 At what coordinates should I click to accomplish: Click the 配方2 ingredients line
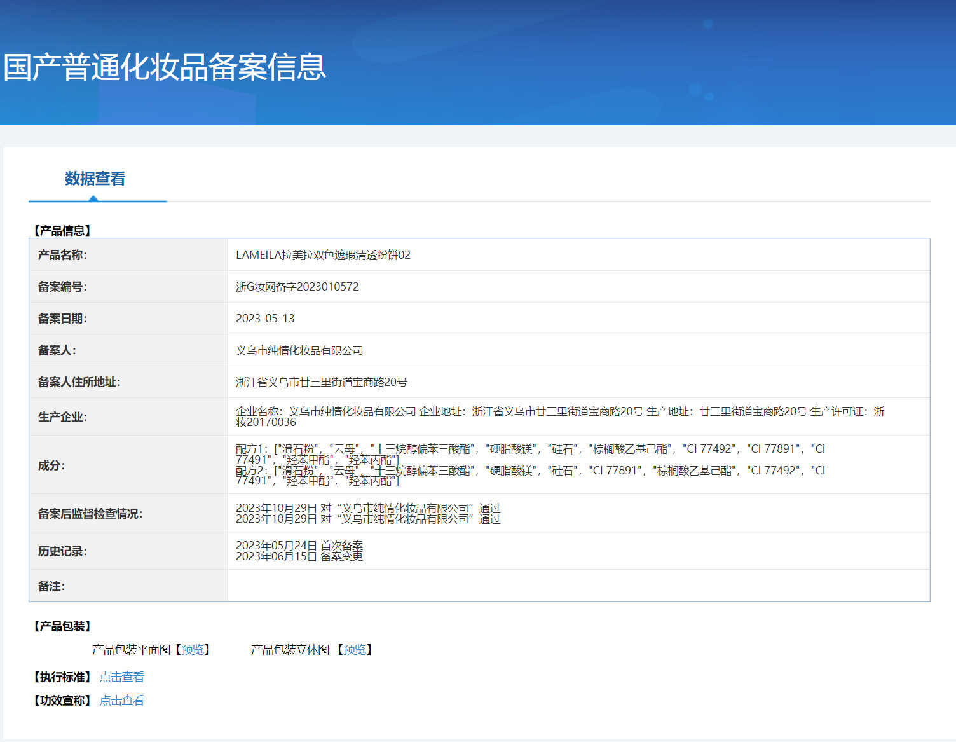point(530,476)
